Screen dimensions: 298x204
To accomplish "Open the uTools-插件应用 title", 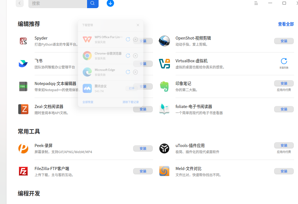I will (x=190, y=146).
